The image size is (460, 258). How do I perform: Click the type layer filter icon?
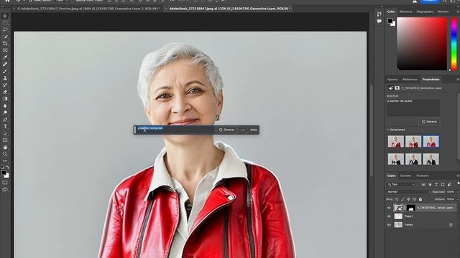point(436,184)
